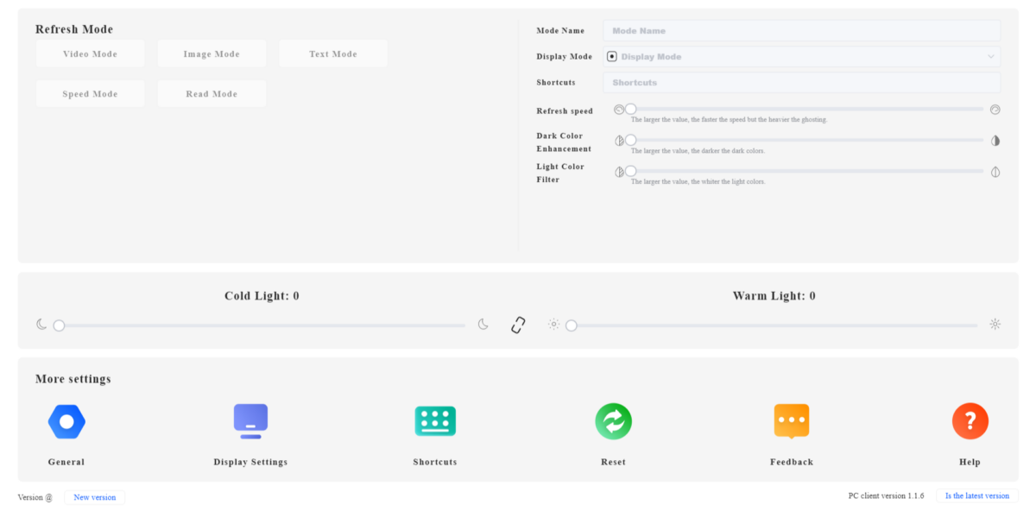1036x511 pixels.
Task: Click the Display Mode dropdown chevron arrow
Action: point(990,57)
